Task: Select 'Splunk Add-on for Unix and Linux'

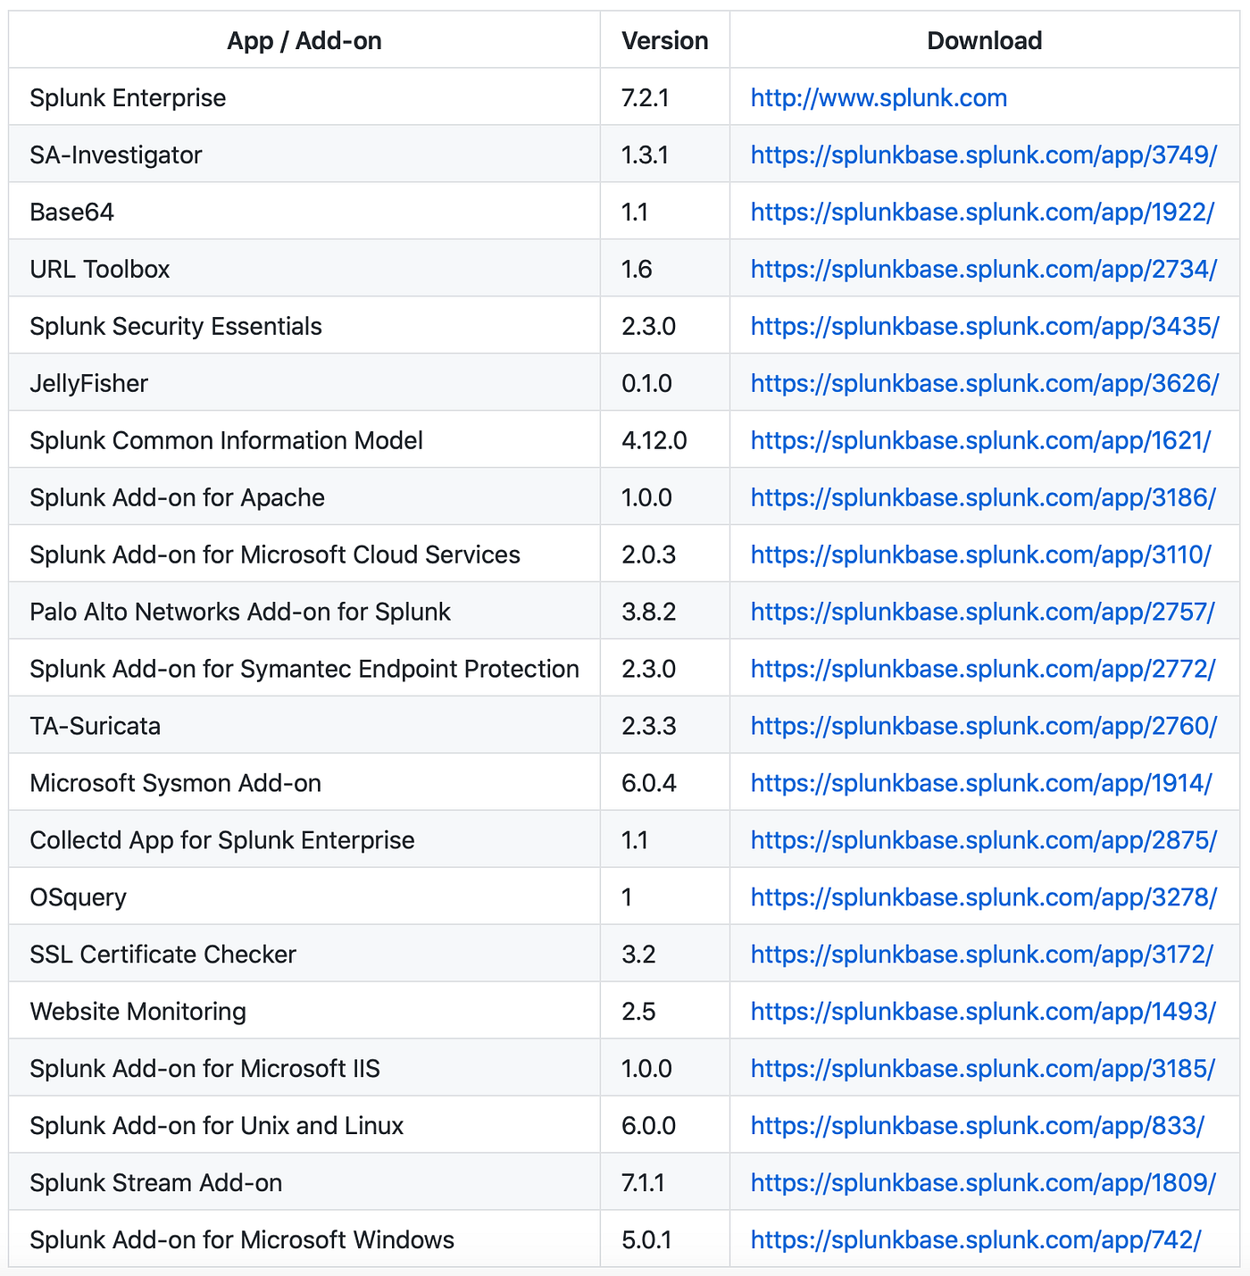Action: click(x=304, y=1126)
